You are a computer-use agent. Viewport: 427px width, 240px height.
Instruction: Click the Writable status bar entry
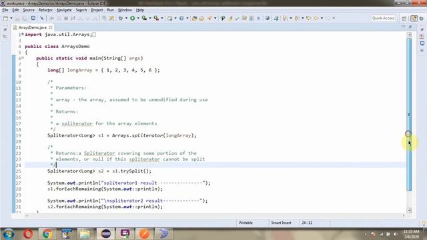246,223
